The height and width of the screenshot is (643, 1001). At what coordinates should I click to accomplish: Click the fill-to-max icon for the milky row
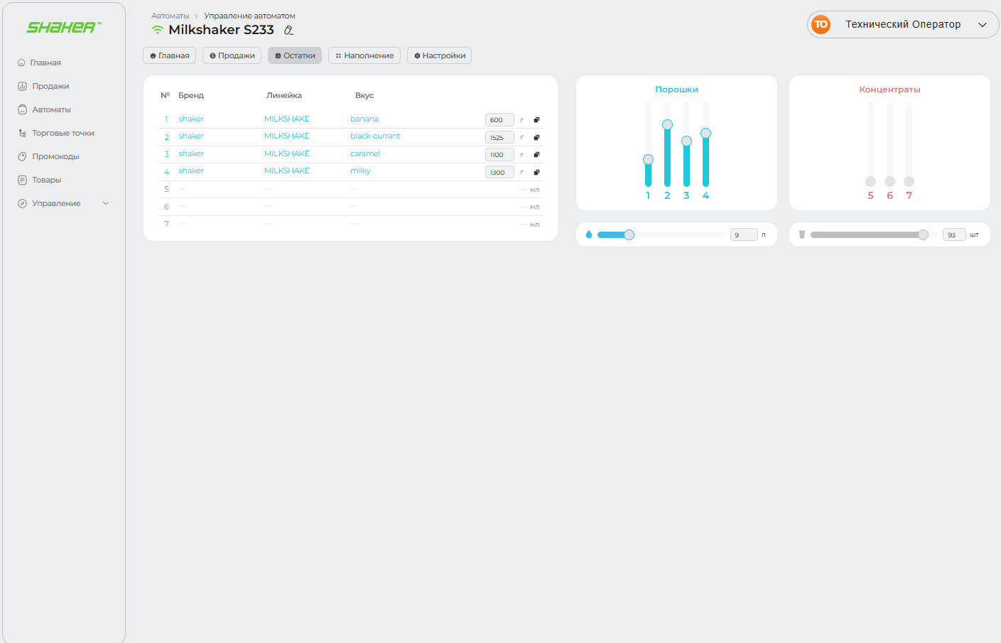pyautogui.click(x=536, y=172)
